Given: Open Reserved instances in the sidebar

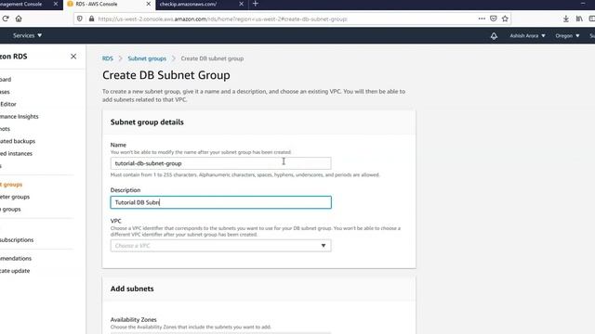Looking at the screenshot, I should 16,154.
